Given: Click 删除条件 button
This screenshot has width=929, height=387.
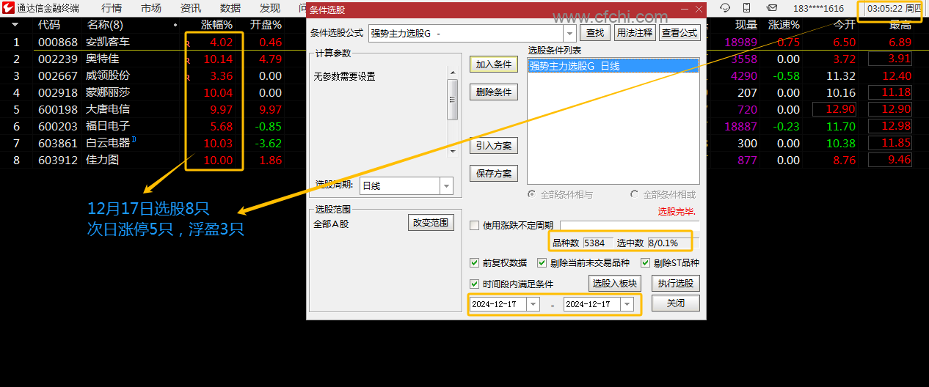Looking at the screenshot, I should [494, 92].
